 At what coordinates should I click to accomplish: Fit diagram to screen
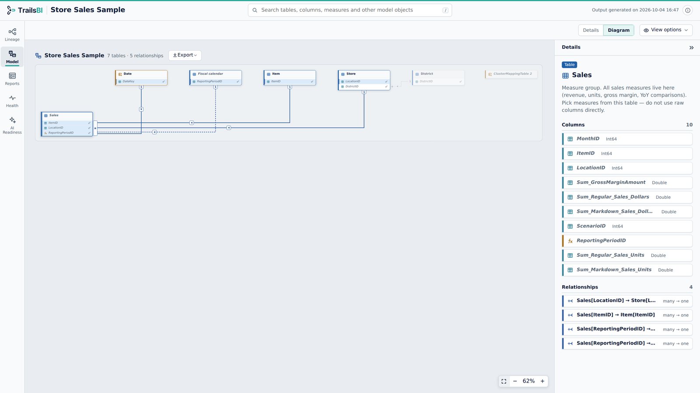pos(504,381)
